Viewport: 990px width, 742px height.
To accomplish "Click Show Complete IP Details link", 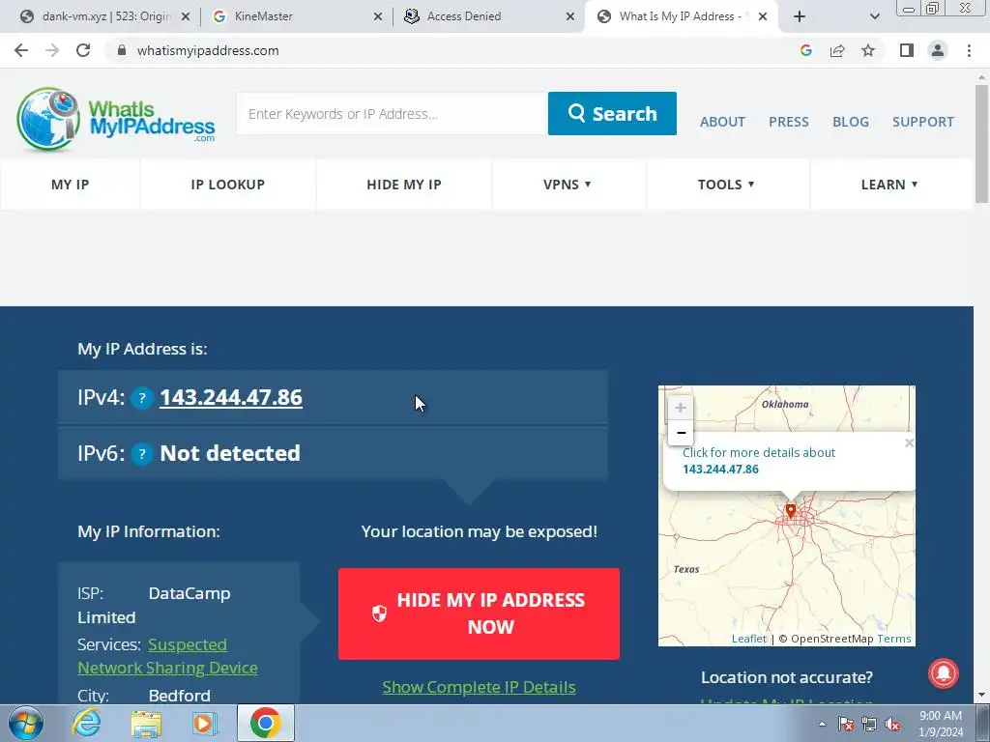I will click(x=479, y=687).
